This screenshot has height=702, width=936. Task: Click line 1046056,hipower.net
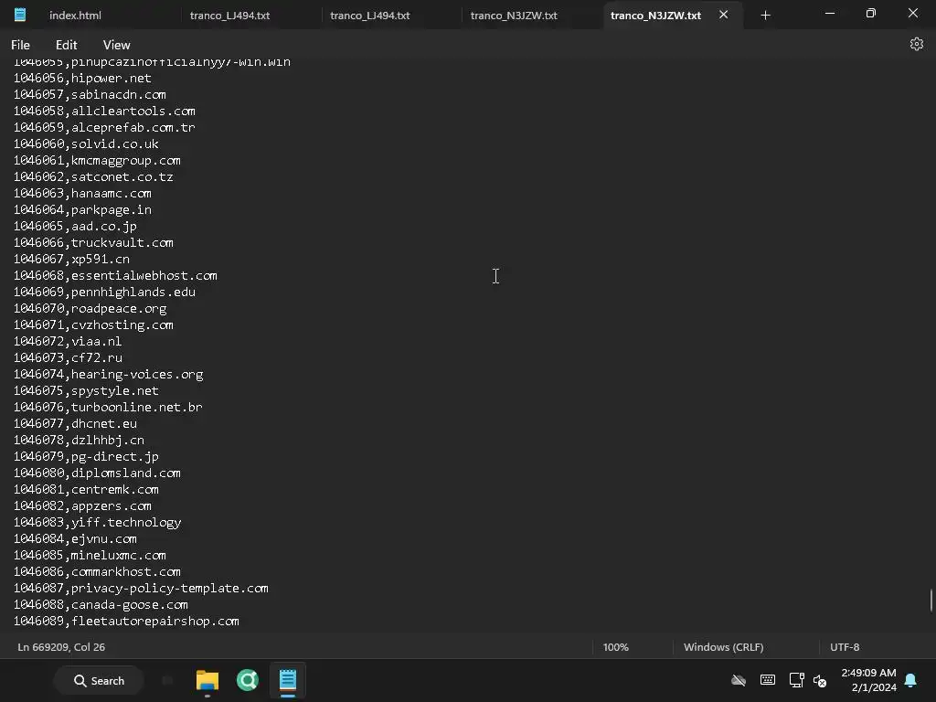point(82,79)
